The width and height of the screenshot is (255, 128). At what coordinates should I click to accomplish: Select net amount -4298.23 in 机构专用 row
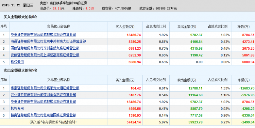(x=247, y=109)
